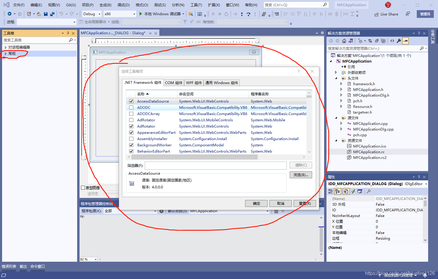This screenshot has height=279, width=438.
Task: Check AdRotator MobileControls checkbox
Action: tap(131, 120)
